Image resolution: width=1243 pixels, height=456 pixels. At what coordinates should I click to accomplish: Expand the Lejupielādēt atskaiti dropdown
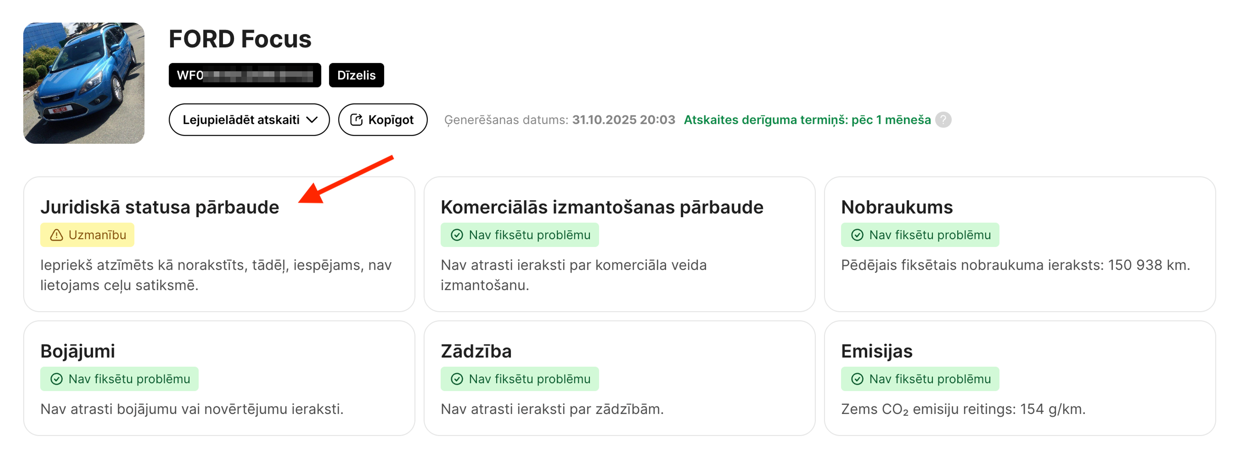(249, 120)
